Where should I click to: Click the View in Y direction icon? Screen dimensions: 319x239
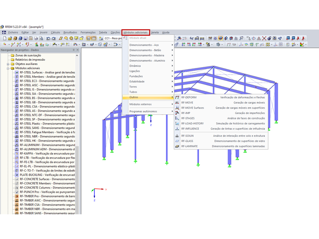pyautogui.click(x=188, y=44)
